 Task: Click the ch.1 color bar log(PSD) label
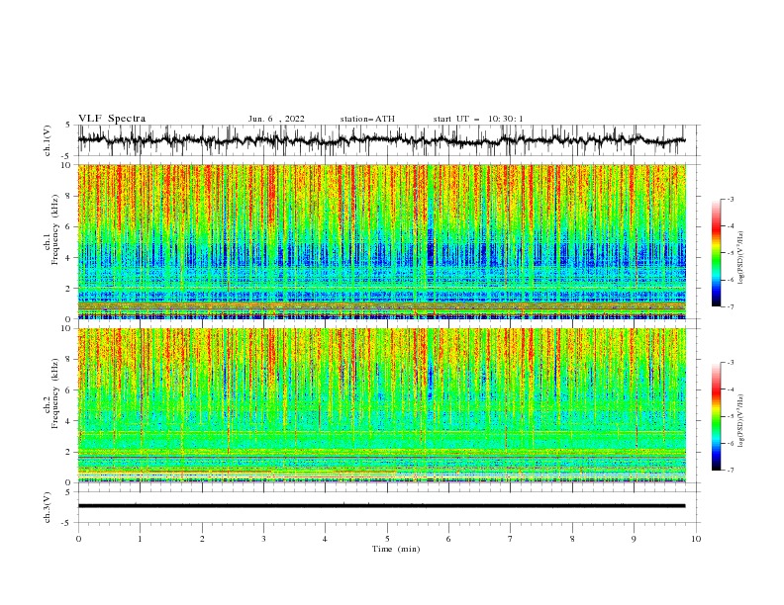pos(742,258)
